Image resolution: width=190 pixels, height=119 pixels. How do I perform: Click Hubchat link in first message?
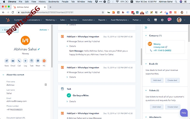pyautogui.click(x=96, y=41)
